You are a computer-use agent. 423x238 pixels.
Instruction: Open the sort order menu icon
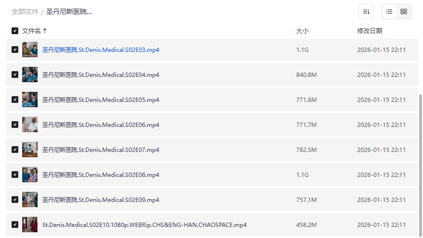point(366,12)
